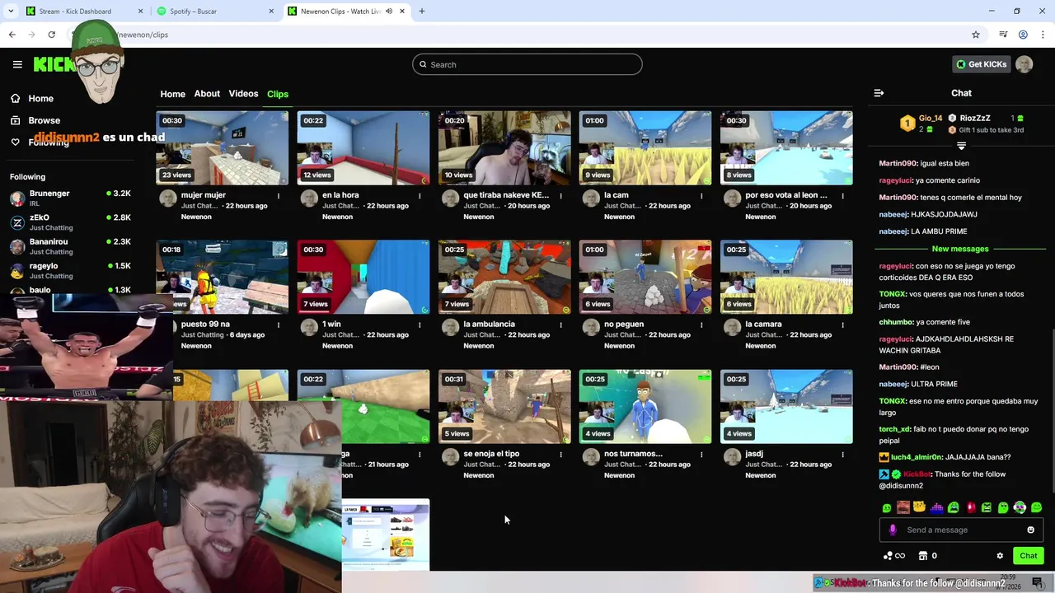Send message with green Chat button
This screenshot has width=1055, height=593.
coord(1028,556)
